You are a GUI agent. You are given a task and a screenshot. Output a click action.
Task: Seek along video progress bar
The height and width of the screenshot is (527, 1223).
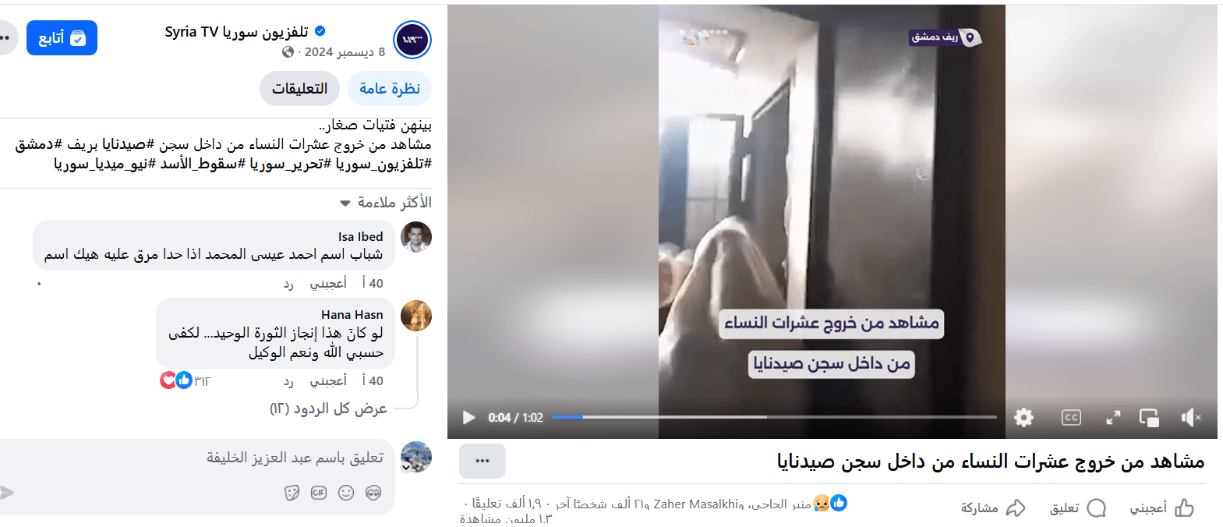(774, 417)
